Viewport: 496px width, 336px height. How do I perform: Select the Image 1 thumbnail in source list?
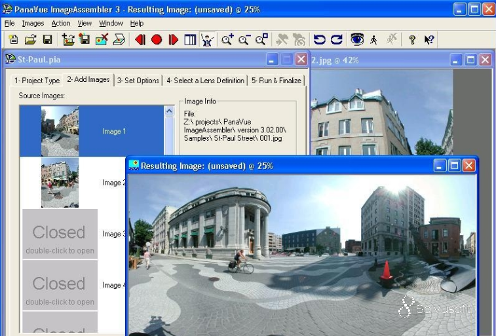60,131
